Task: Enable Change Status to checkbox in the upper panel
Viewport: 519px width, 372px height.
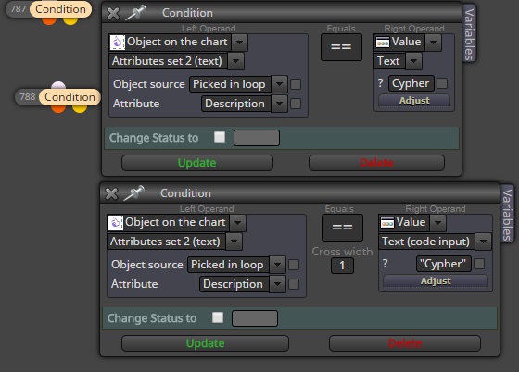Action: pyautogui.click(x=220, y=137)
